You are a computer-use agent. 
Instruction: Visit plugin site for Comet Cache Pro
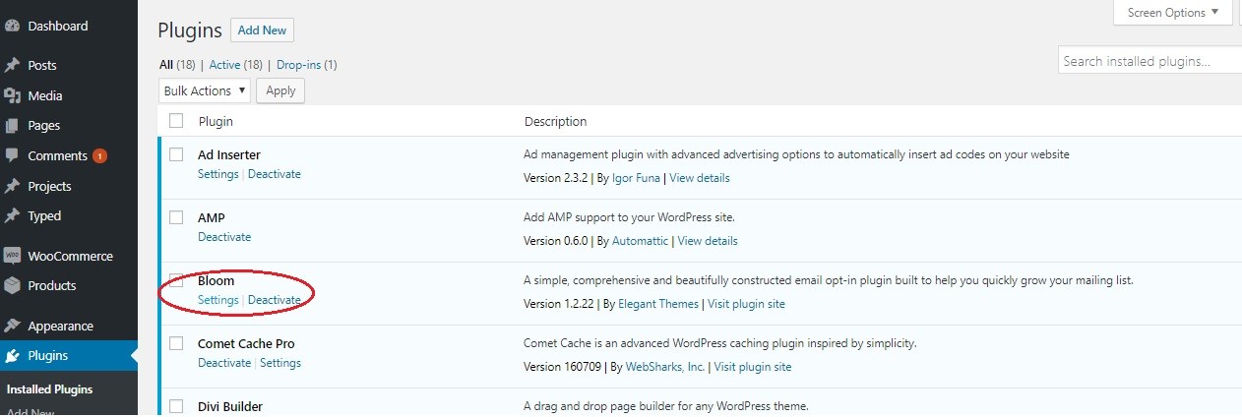click(x=753, y=367)
